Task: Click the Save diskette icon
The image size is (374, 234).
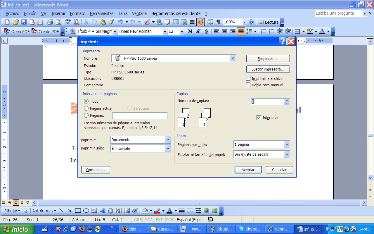Action: [24, 22]
